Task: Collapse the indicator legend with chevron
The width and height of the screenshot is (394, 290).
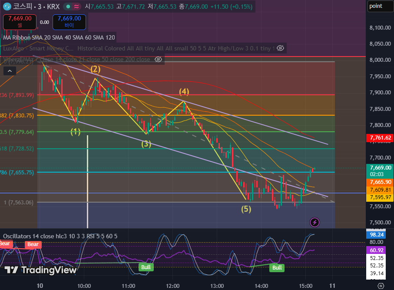Action: (10, 71)
